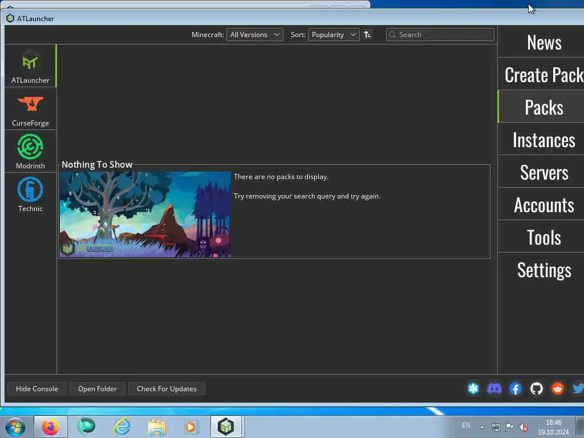Show hidden tray icons arrow

tap(482, 427)
